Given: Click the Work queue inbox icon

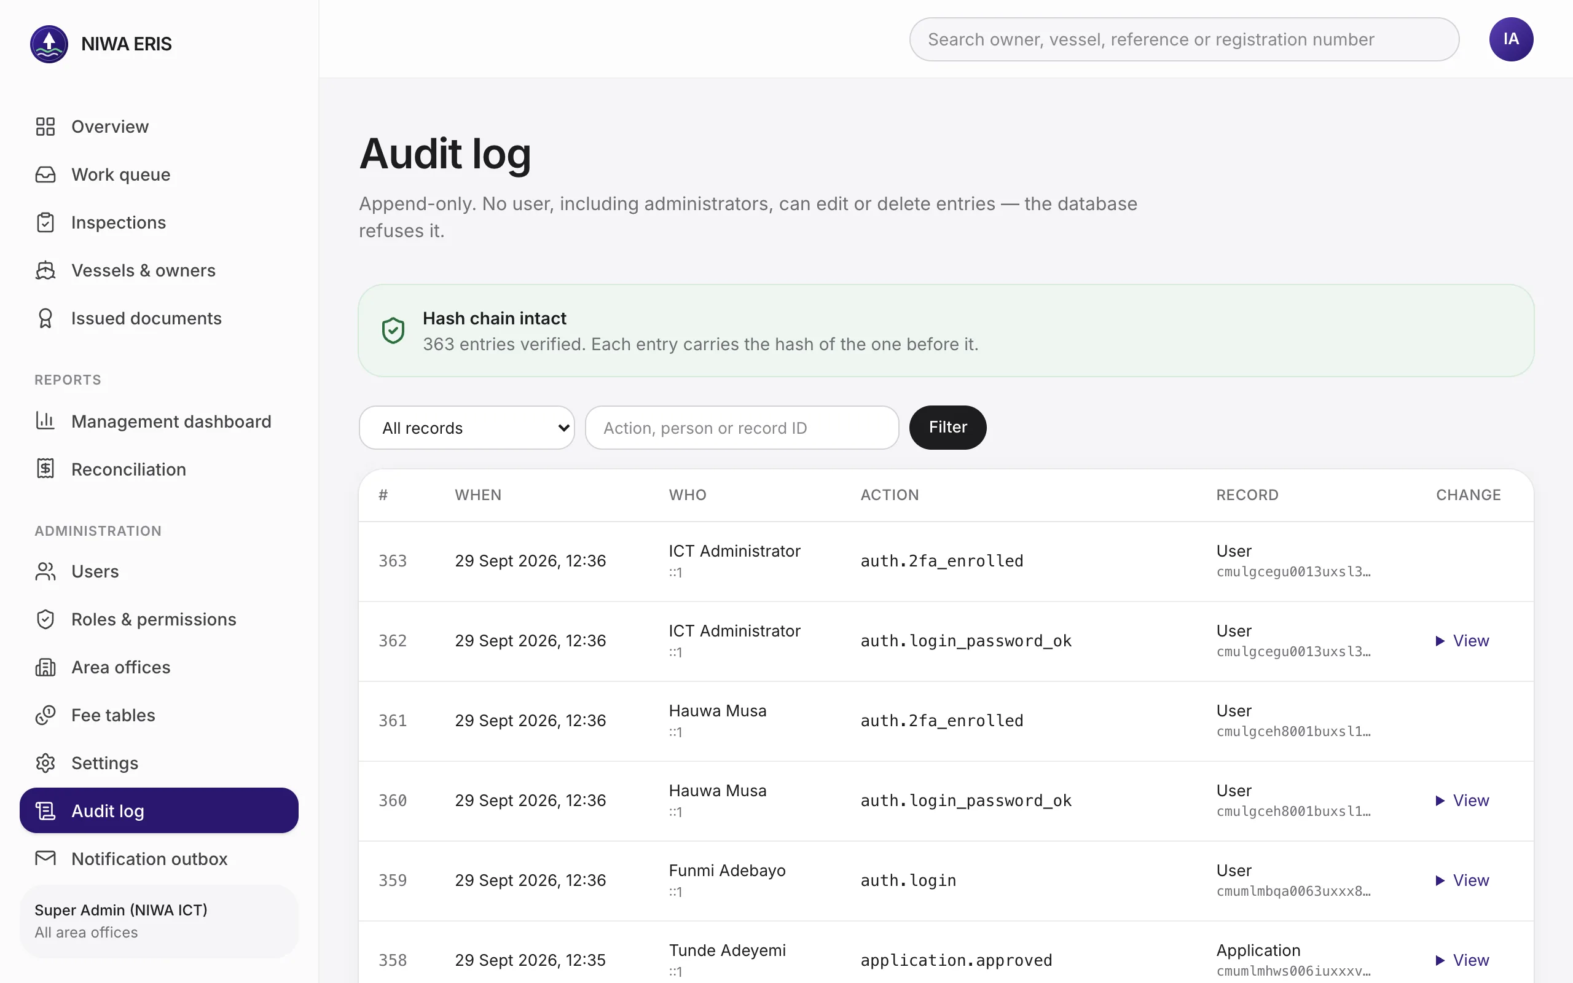Looking at the screenshot, I should [x=45, y=174].
